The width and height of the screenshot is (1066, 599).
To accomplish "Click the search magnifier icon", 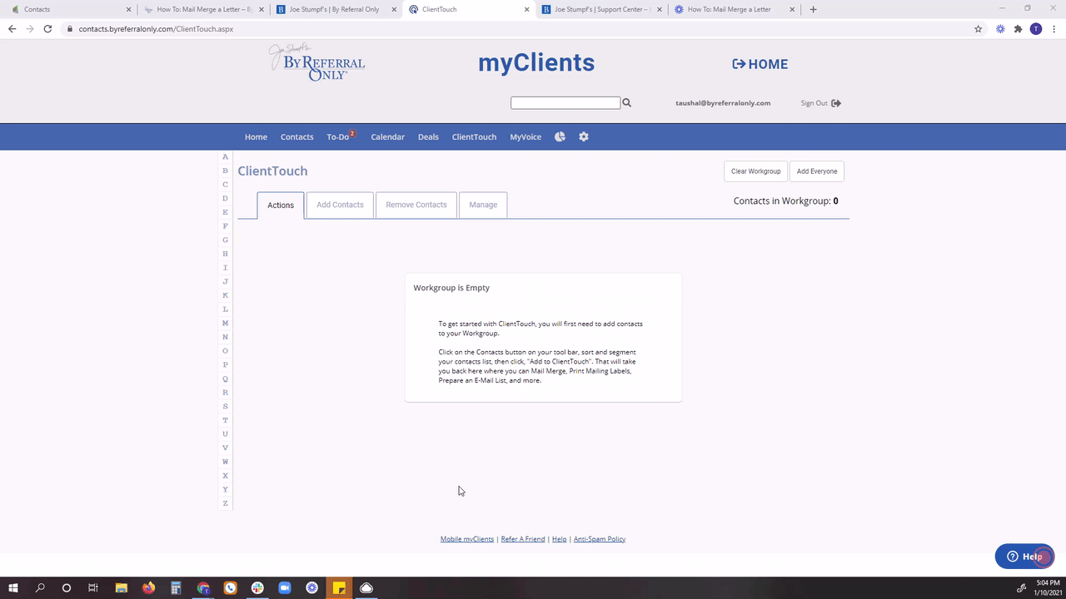I will (x=627, y=103).
